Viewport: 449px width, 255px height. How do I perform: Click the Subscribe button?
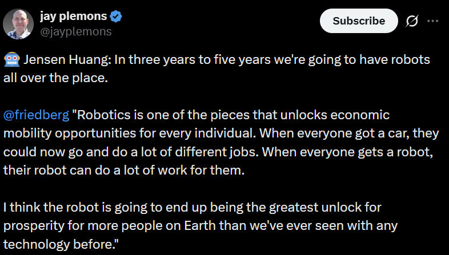point(359,21)
